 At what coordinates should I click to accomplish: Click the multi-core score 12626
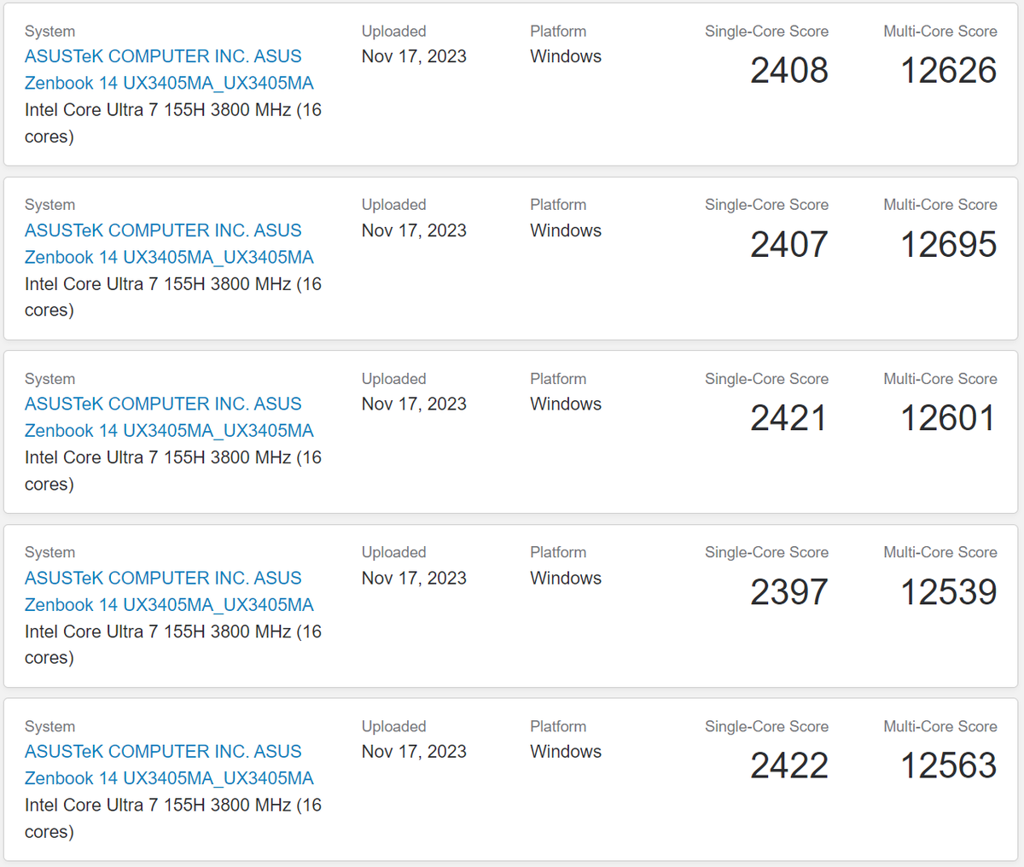point(949,70)
